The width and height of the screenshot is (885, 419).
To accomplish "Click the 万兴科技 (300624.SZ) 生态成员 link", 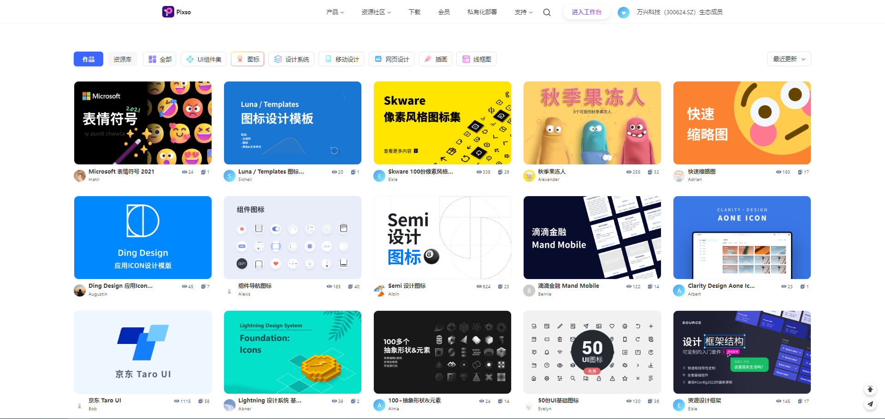I will 679,12.
